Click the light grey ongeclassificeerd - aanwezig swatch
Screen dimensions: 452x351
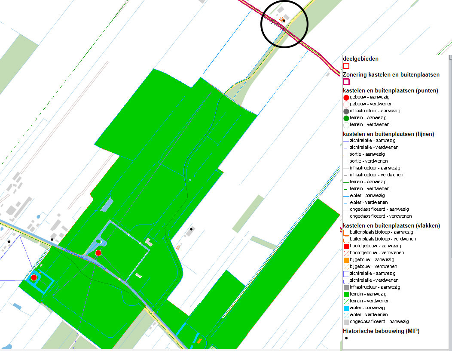tap(346, 322)
